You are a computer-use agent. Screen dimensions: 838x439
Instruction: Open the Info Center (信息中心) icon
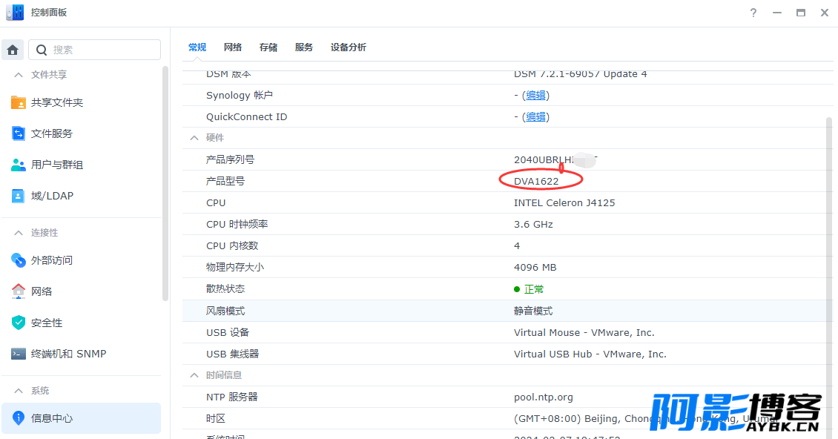click(19, 418)
